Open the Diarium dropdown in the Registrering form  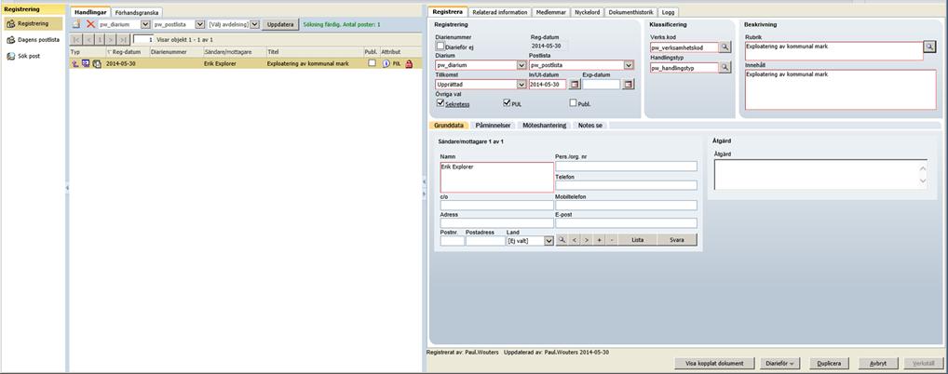point(521,65)
